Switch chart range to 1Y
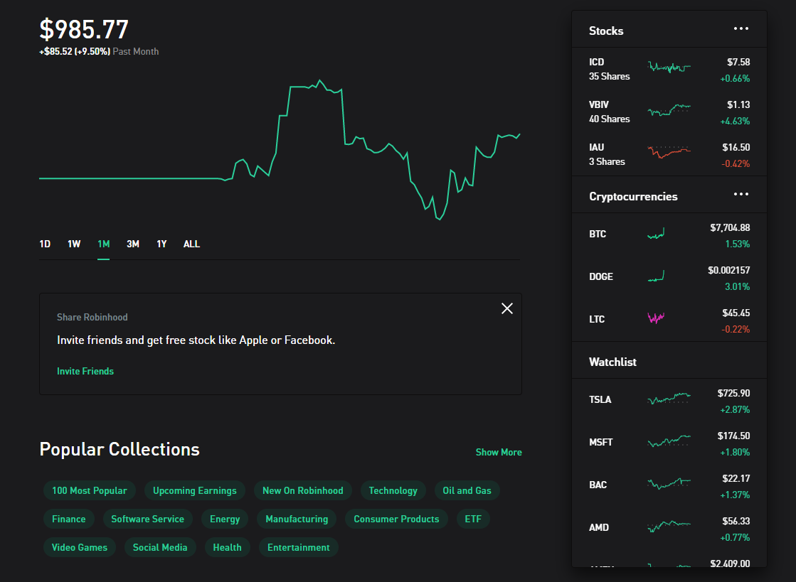Screen dimensions: 796x582 pyautogui.click(x=161, y=244)
